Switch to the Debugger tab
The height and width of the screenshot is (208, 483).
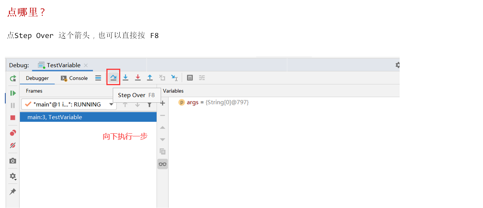(37, 78)
